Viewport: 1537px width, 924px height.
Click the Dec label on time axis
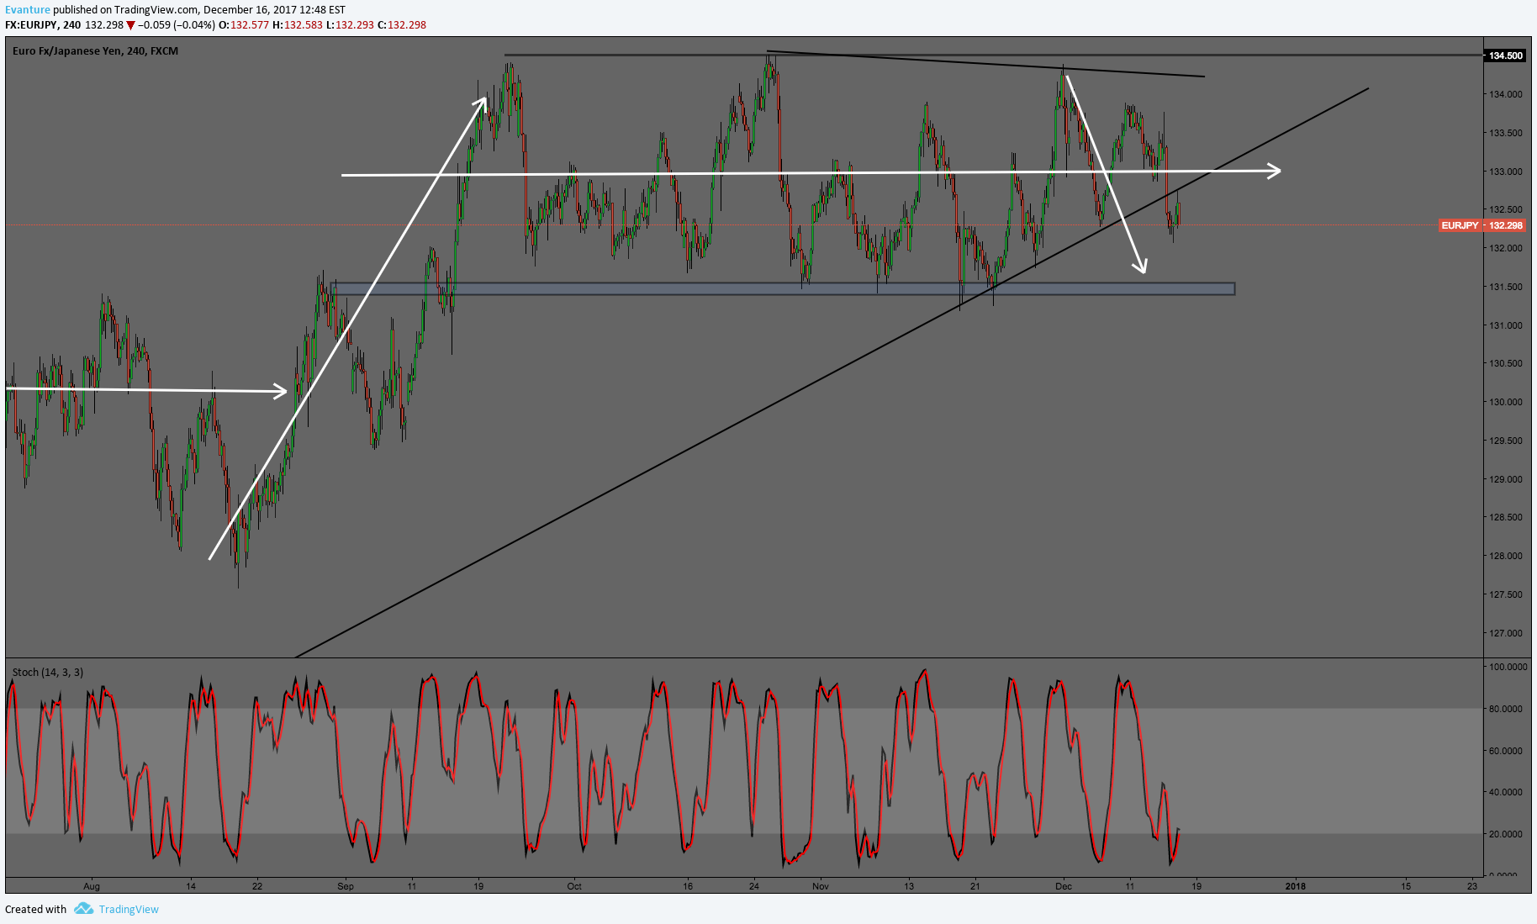pos(1064,886)
